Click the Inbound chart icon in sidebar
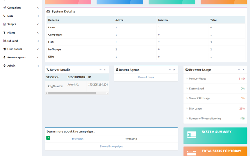Screen dimensions: 250x156 coord(5,41)
